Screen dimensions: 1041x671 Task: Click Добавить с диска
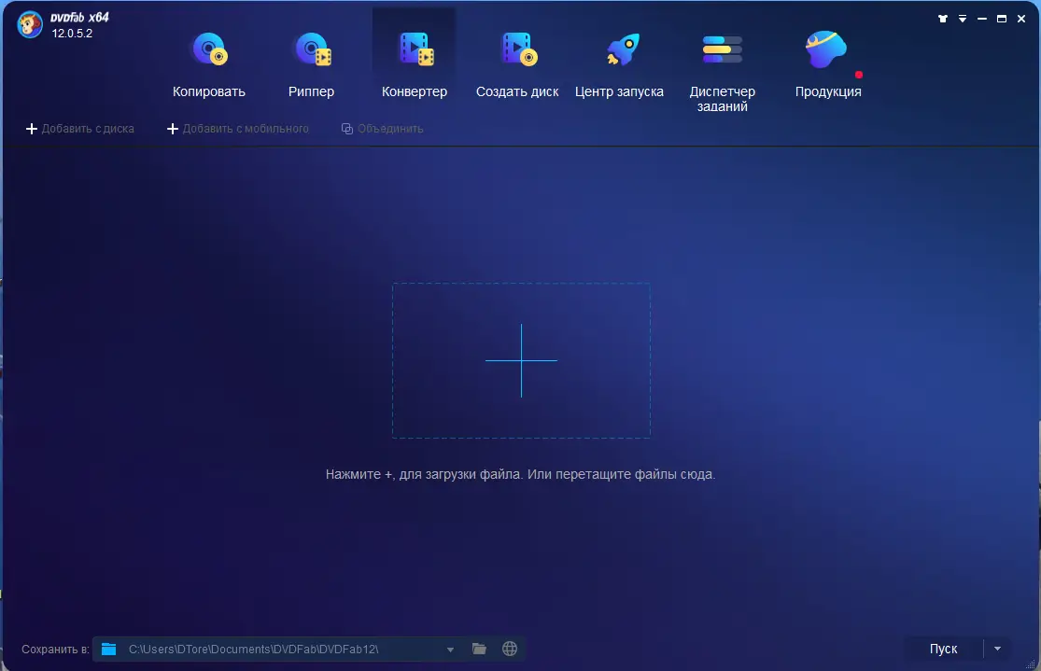pos(79,129)
